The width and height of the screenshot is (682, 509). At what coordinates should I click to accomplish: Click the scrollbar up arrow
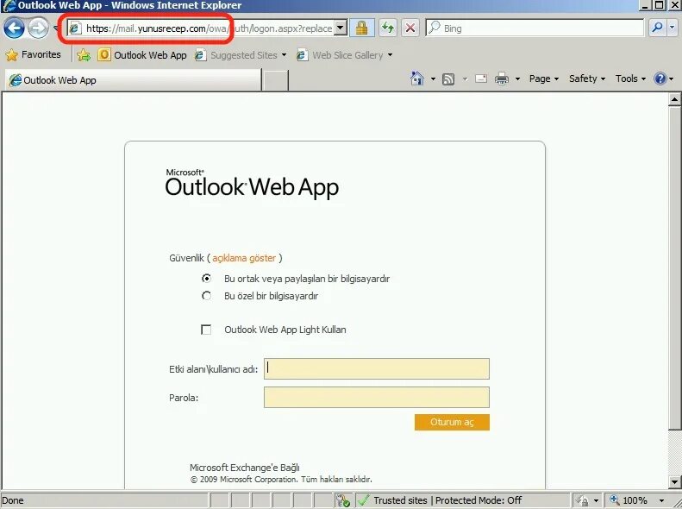(674, 99)
